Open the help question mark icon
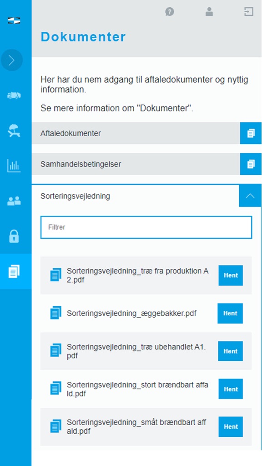The image size is (262, 466). coord(169,12)
